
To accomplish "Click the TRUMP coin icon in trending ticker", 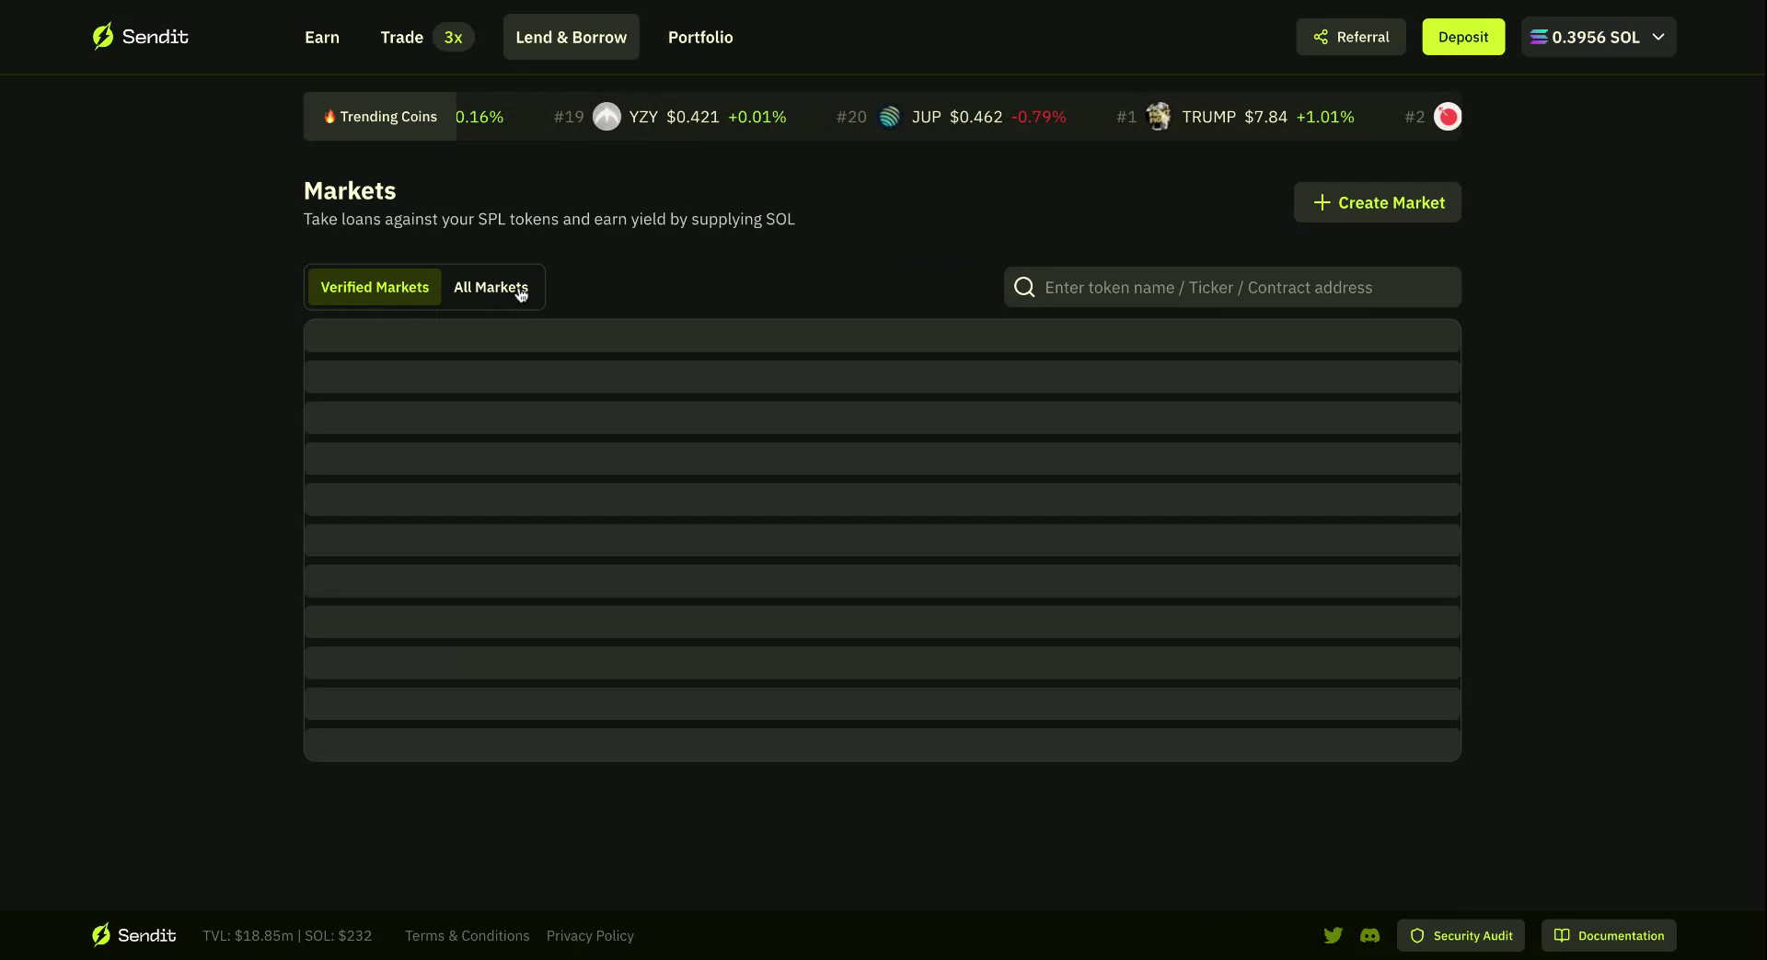I will (1160, 116).
